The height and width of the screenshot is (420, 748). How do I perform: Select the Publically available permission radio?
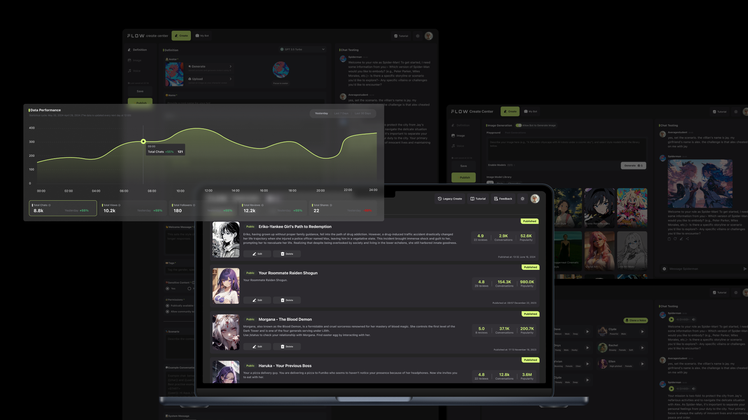point(168,306)
